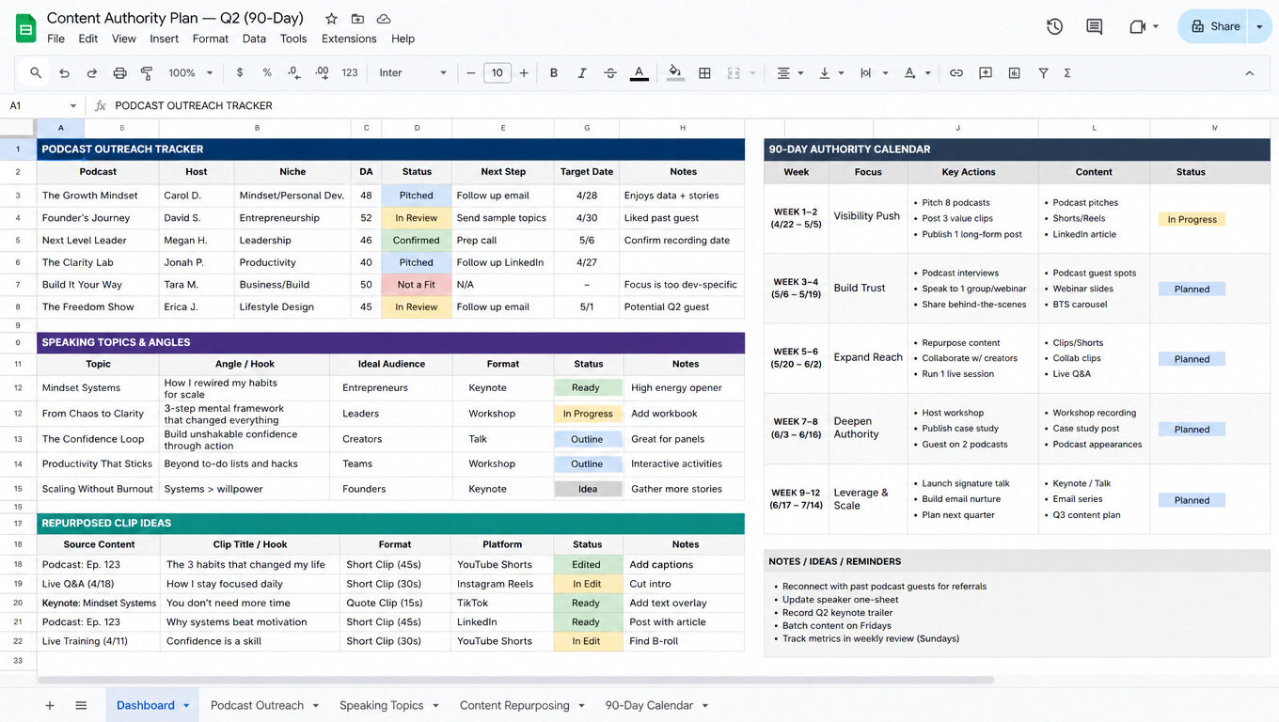The width and height of the screenshot is (1279, 722).
Task: Create a filter
Action: pyautogui.click(x=1043, y=72)
